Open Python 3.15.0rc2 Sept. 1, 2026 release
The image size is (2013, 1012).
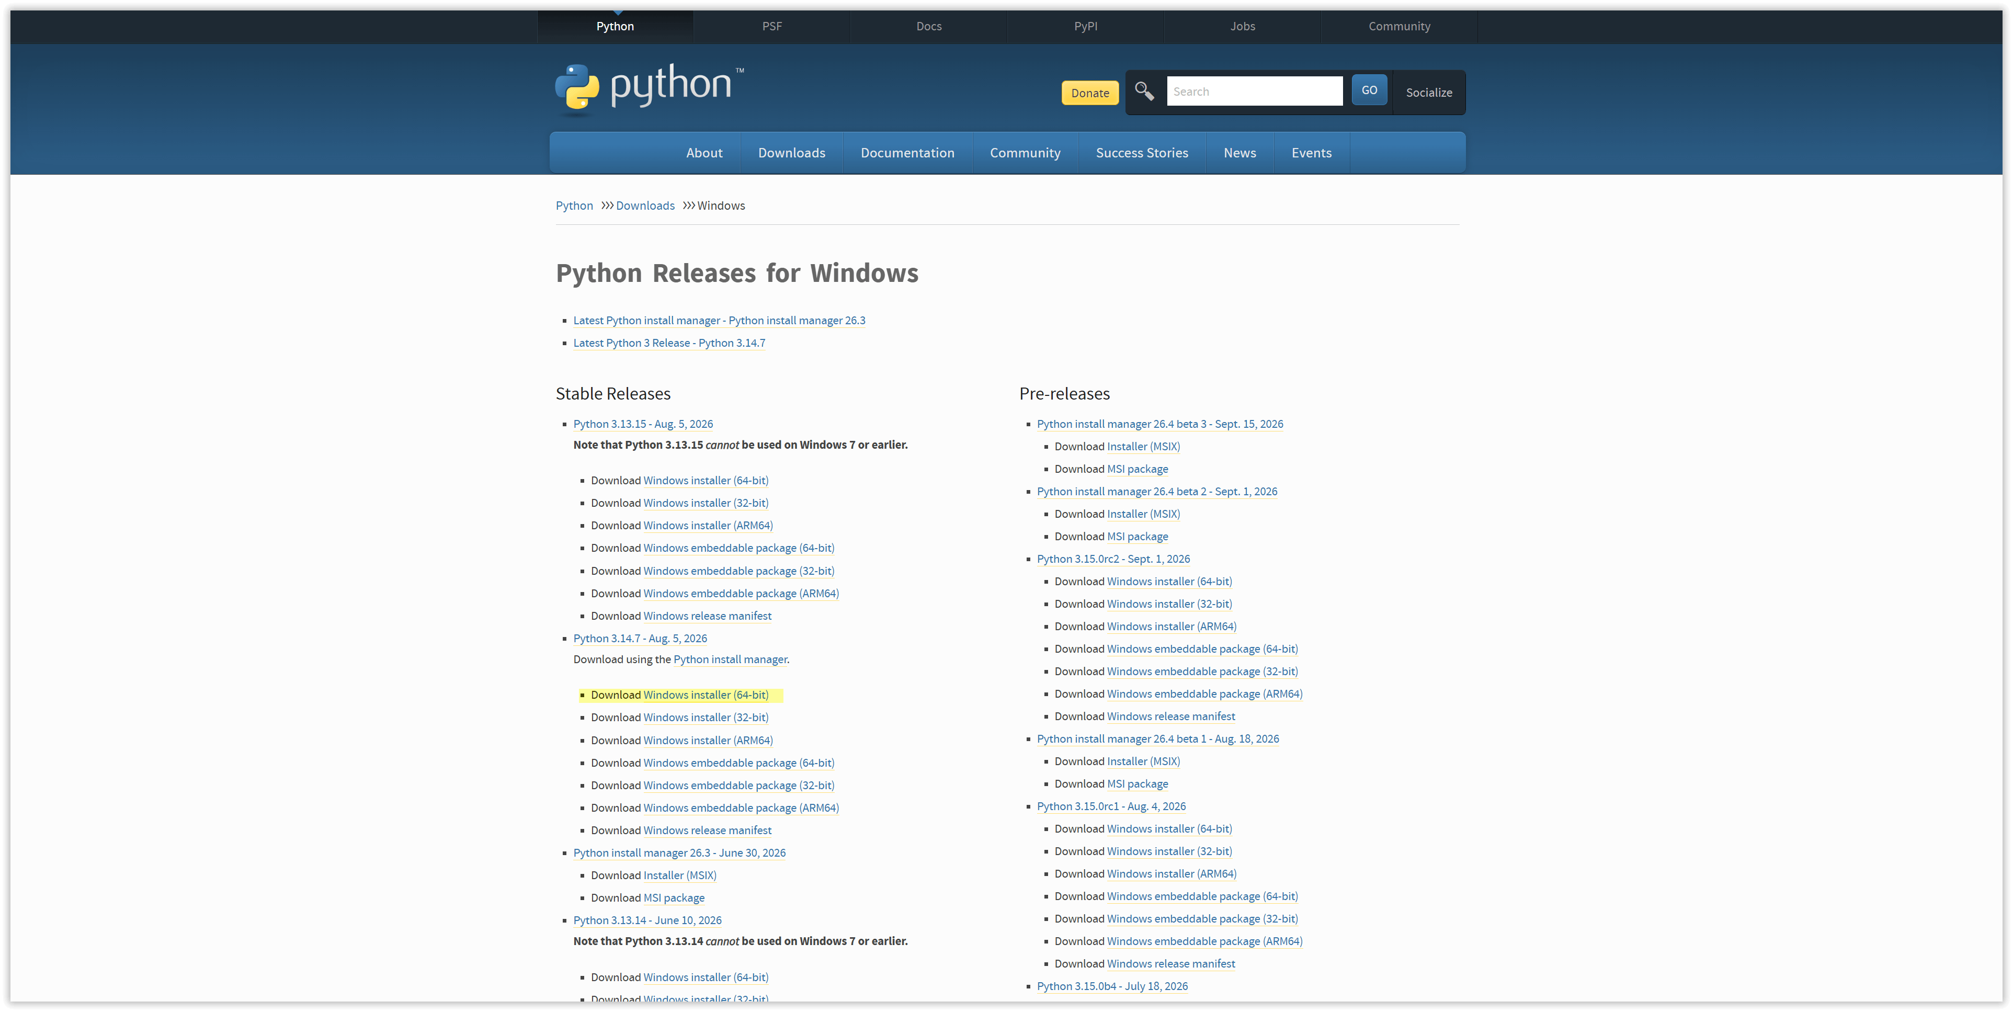(1113, 559)
